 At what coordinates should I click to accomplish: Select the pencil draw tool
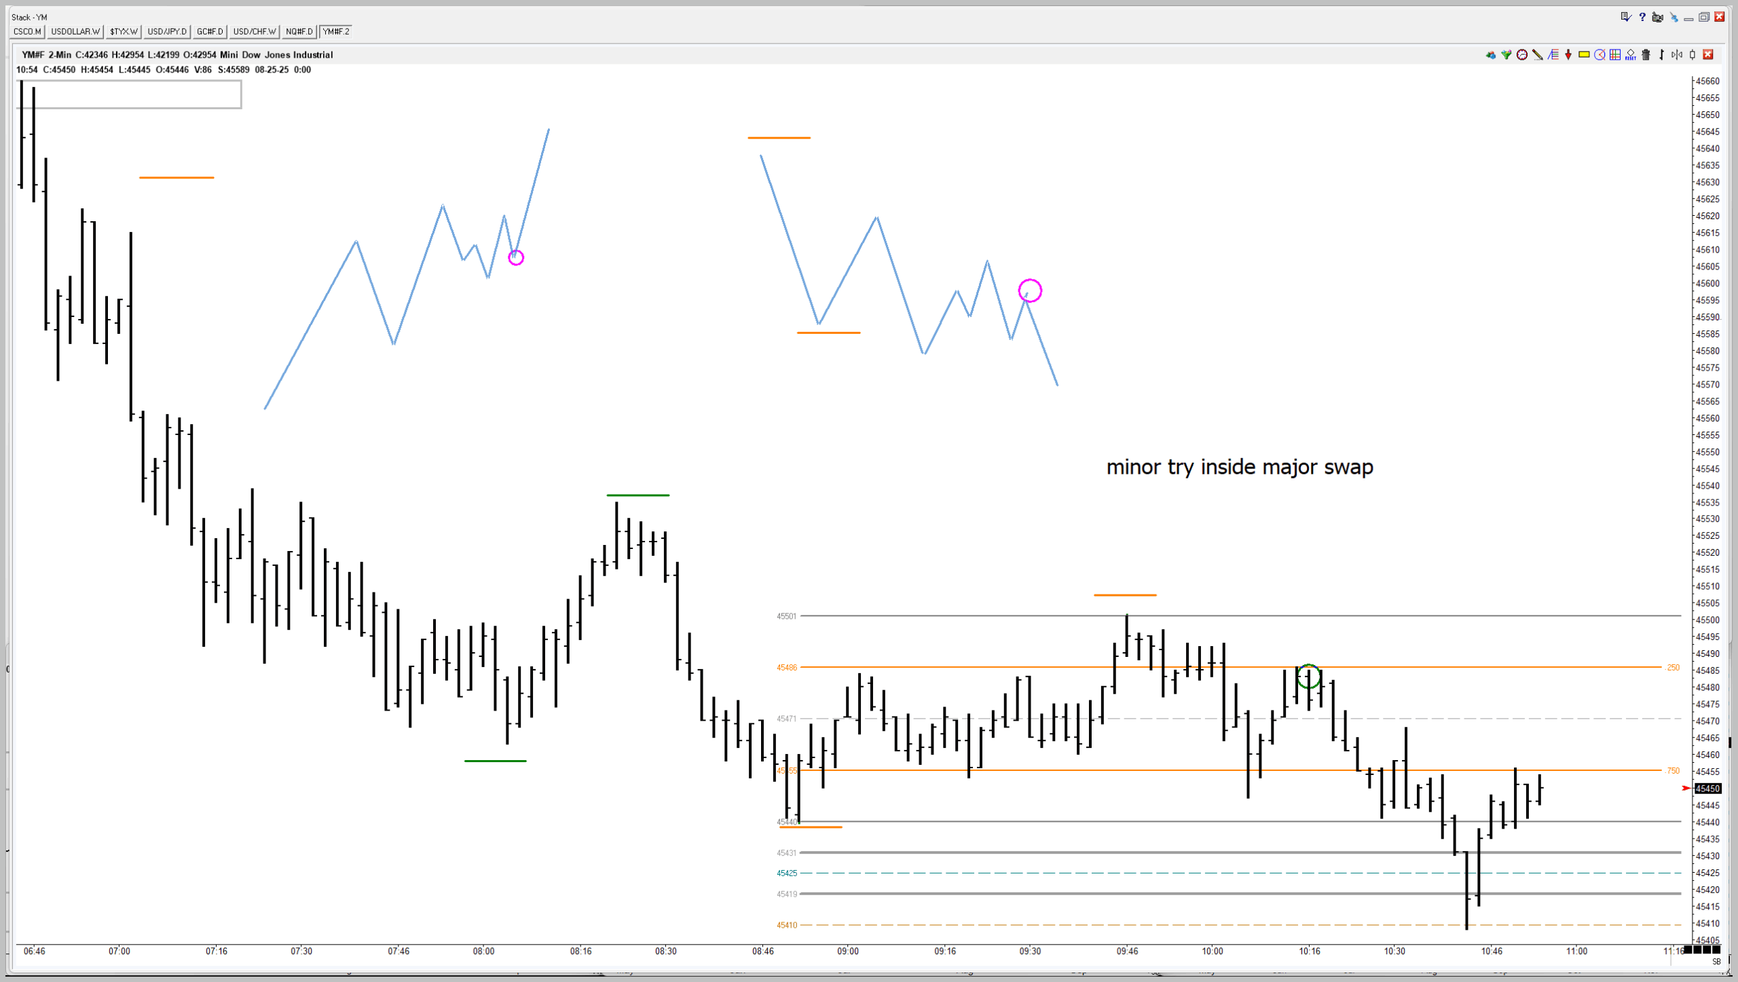pyautogui.click(x=1538, y=54)
